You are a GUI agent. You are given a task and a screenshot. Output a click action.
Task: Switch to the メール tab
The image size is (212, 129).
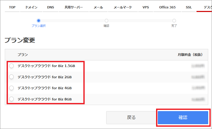point(98,7)
